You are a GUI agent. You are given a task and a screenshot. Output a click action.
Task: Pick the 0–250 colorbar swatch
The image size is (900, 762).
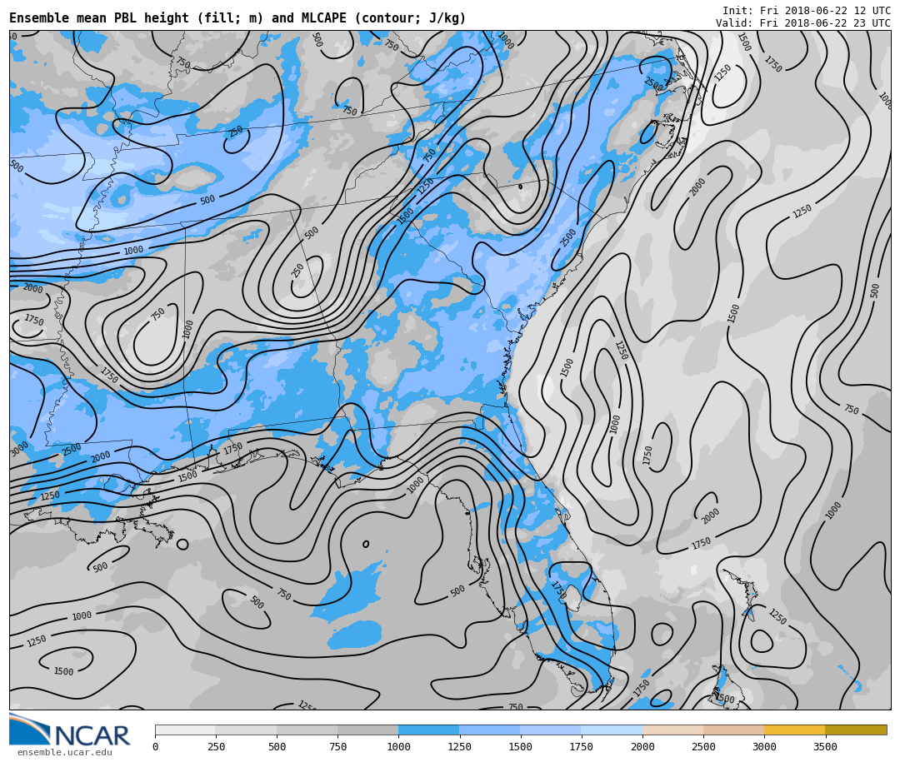point(185,730)
